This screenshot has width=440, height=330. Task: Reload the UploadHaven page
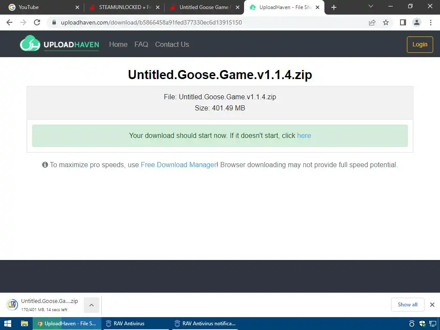click(37, 22)
